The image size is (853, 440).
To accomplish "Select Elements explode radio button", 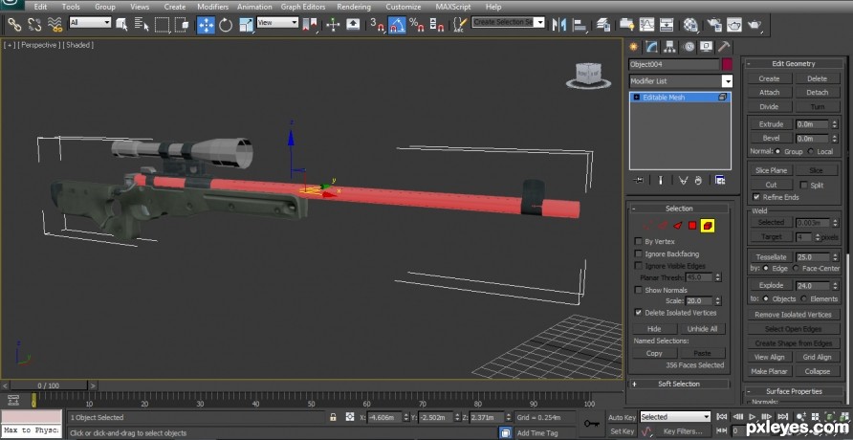I will [803, 298].
